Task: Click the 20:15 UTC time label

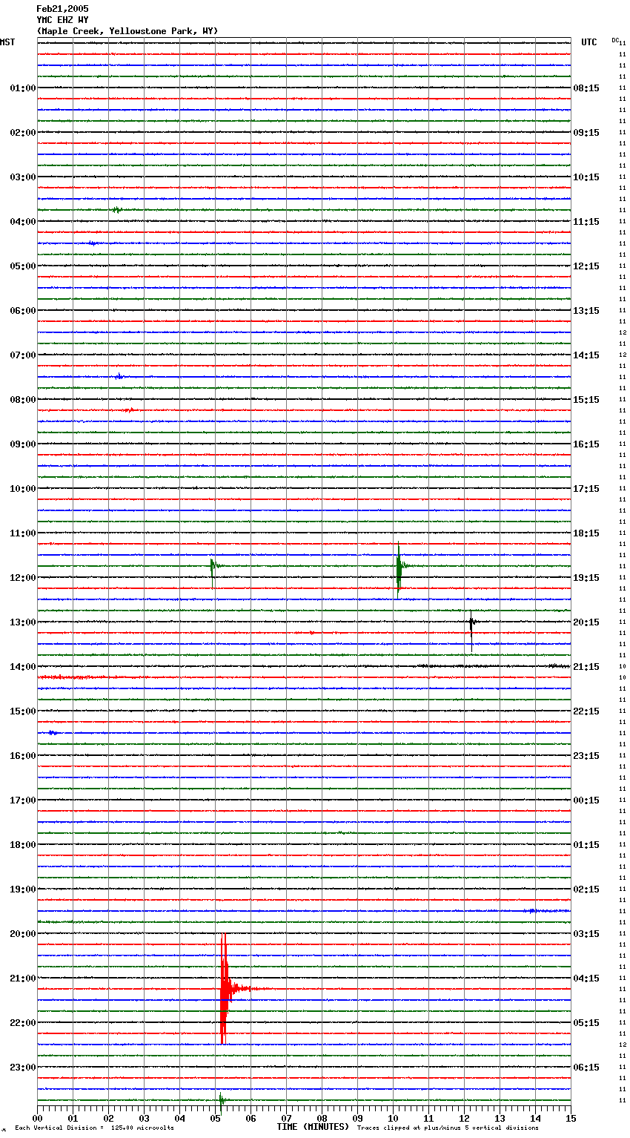Action: [x=586, y=622]
